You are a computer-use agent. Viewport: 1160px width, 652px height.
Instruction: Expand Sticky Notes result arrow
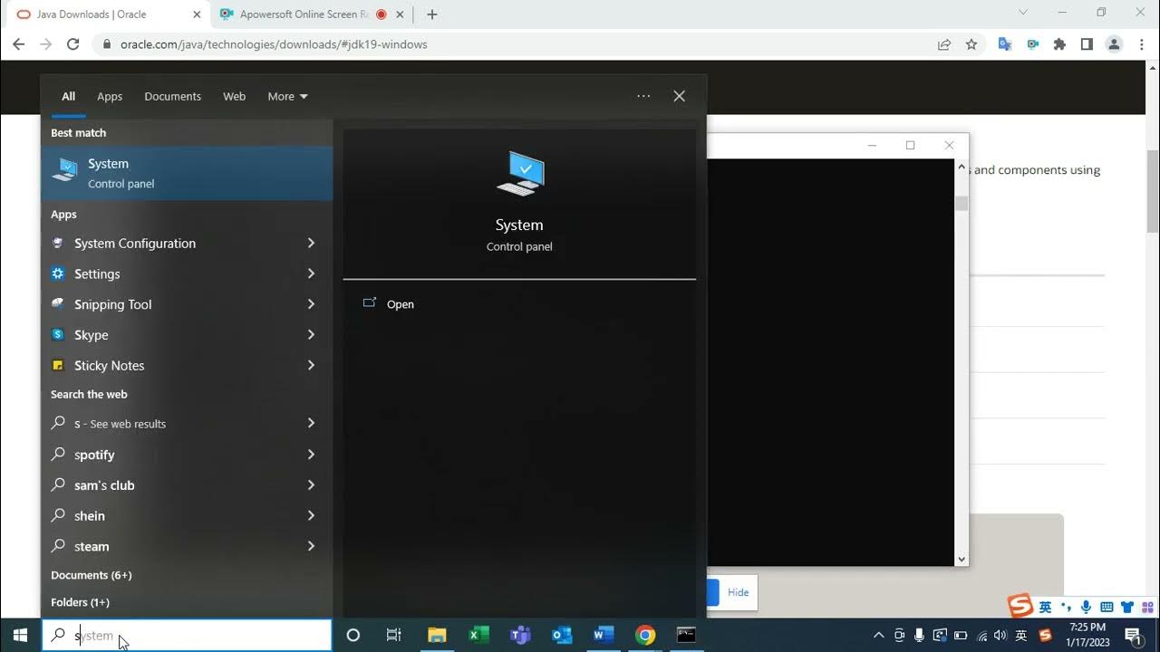tap(311, 366)
